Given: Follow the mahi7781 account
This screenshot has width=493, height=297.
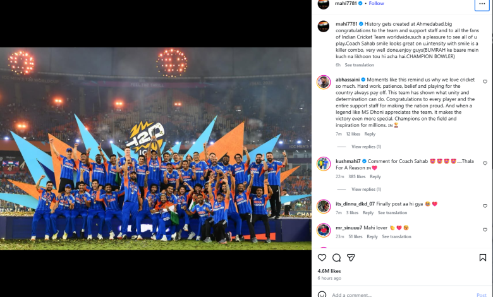Looking at the screenshot, I should pyautogui.click(x=376, y=3).
